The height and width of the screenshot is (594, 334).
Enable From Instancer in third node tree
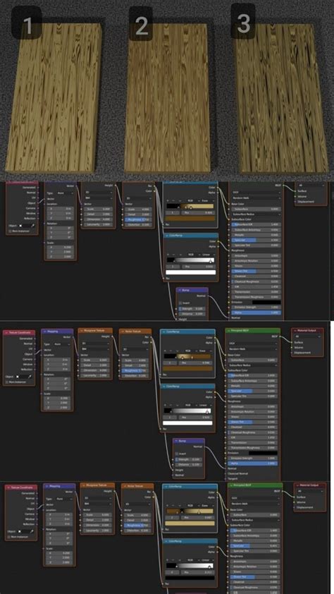[x=10, y=537]
